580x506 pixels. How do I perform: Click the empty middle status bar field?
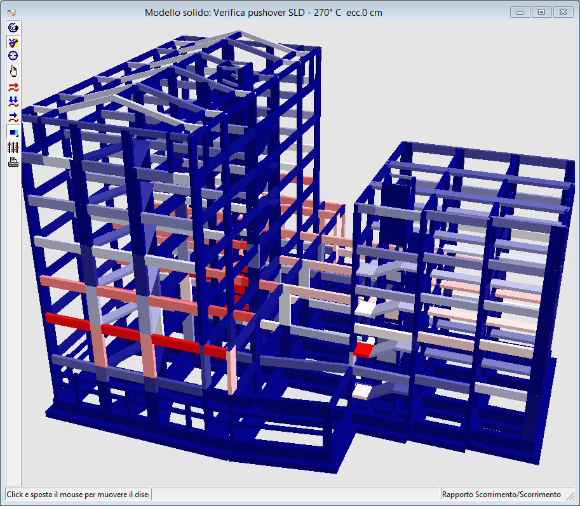(x=295, y=495)
